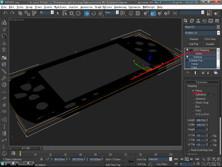The height and width of the screenshot is (167, 222).
Task: Select the Box mapping option
Action: point(196,107)
